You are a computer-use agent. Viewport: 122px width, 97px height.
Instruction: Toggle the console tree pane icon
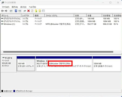[11, 11]
